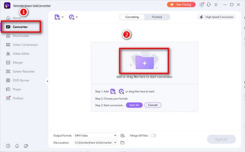This screenshot has height=152, width=245.
Task: Minimize the UniConverter window
Action: (x=225, y=4)
